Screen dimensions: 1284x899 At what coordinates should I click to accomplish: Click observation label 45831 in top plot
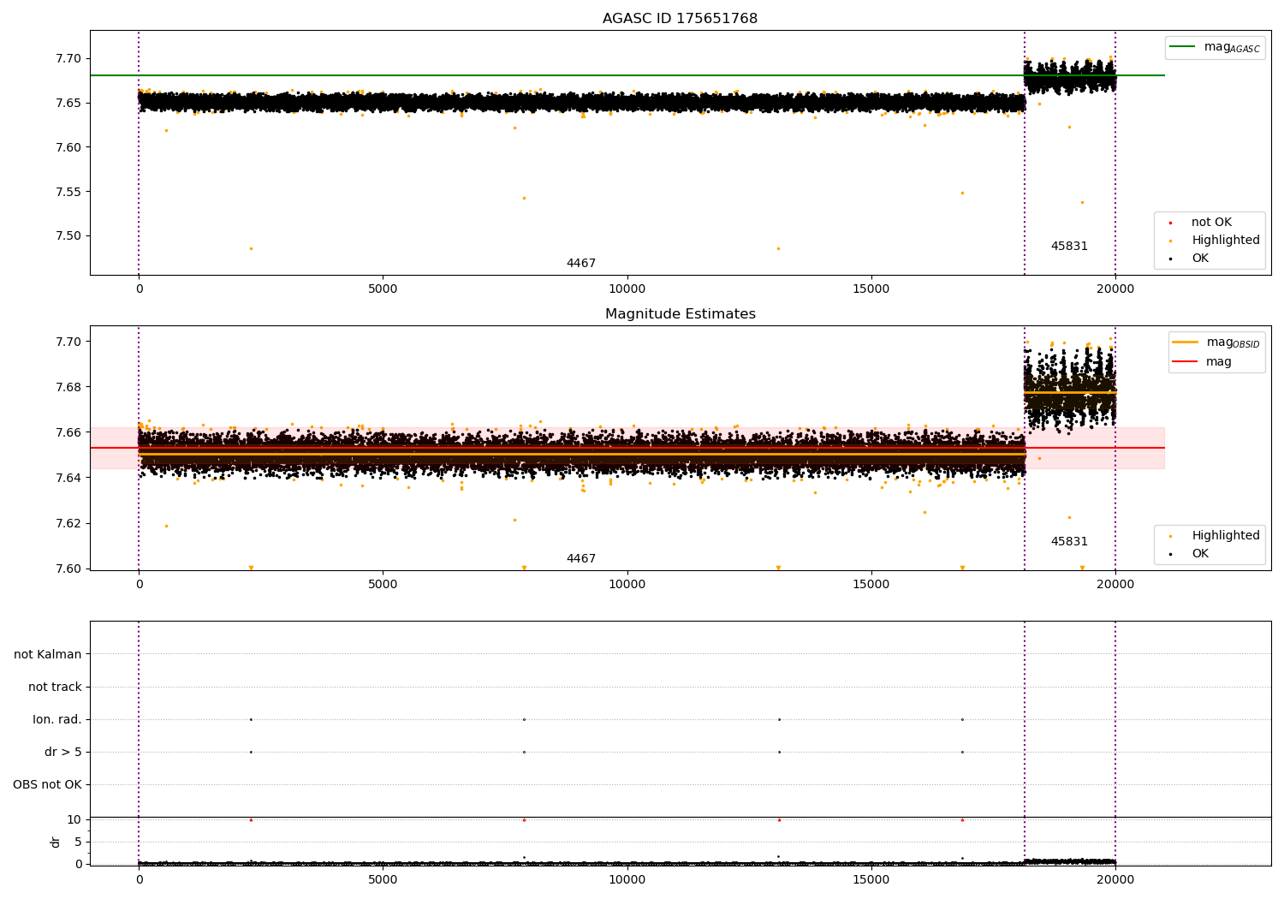pos(1069,247)
